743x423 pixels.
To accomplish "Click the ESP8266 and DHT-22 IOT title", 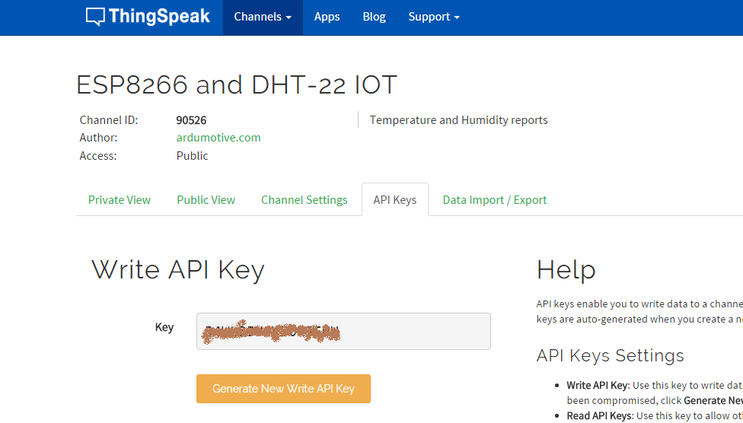I will 237,85.
